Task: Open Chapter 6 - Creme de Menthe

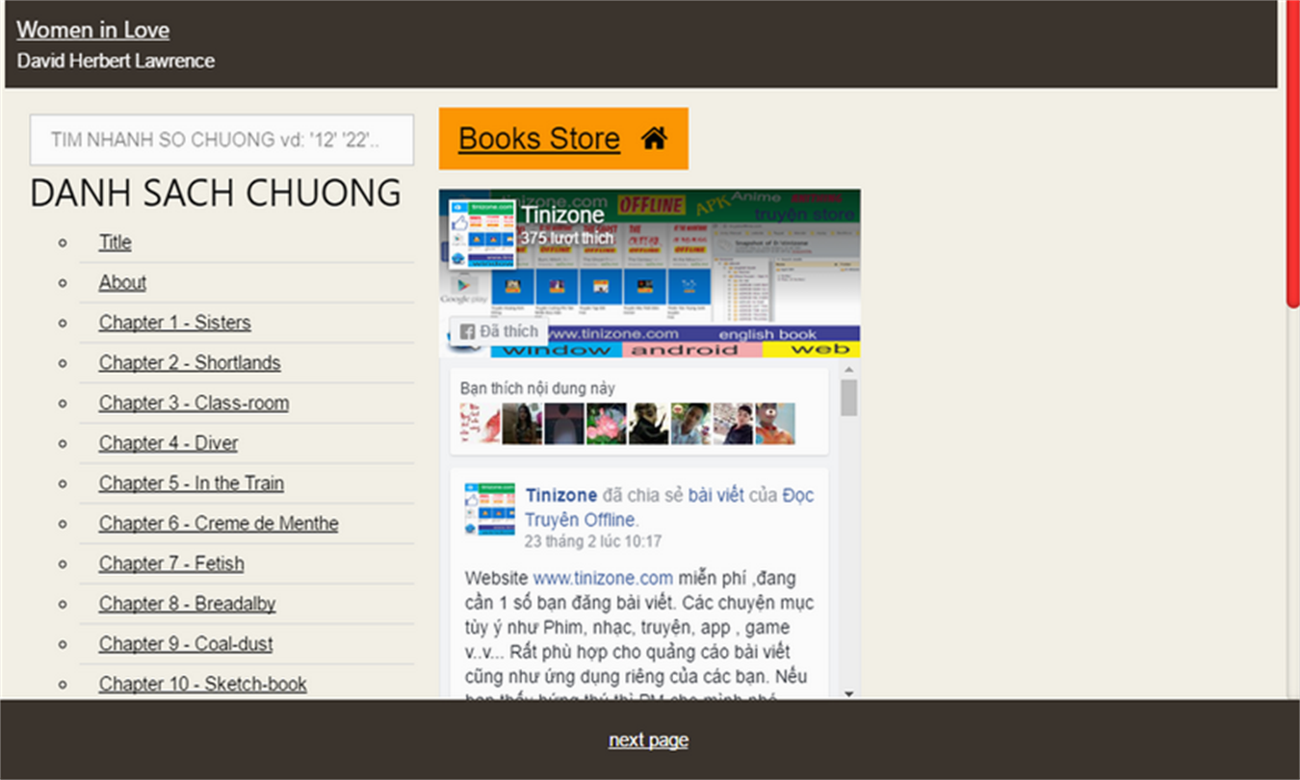Action: click(x=219, y=524)
